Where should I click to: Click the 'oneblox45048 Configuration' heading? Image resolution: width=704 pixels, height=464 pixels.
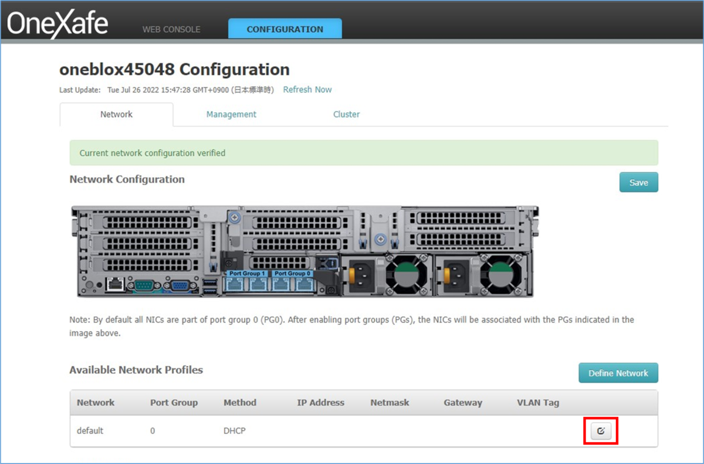pyautogui.click(x=174, y=69)
